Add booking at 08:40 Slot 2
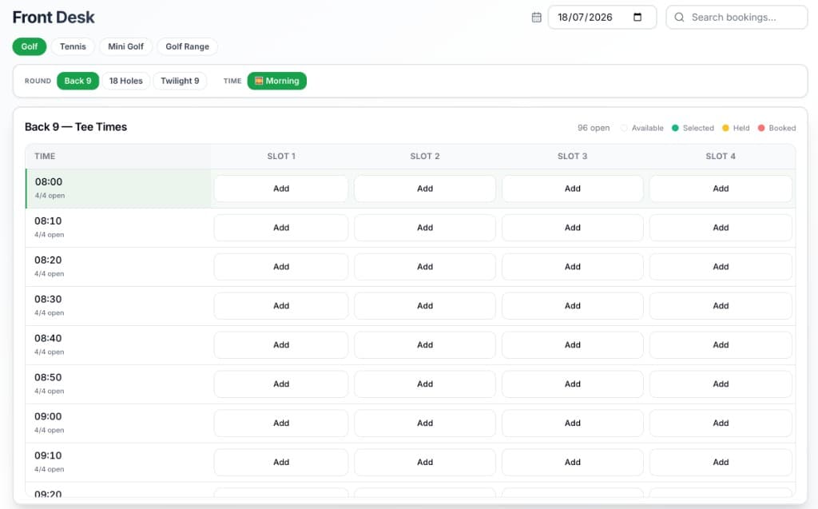This screenshot has height=509, width=818. [425, 345]
